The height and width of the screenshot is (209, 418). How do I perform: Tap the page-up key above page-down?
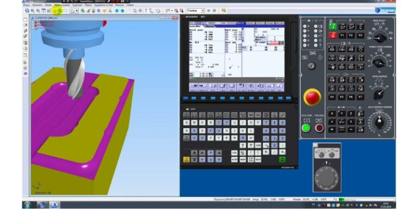point(194,153)
